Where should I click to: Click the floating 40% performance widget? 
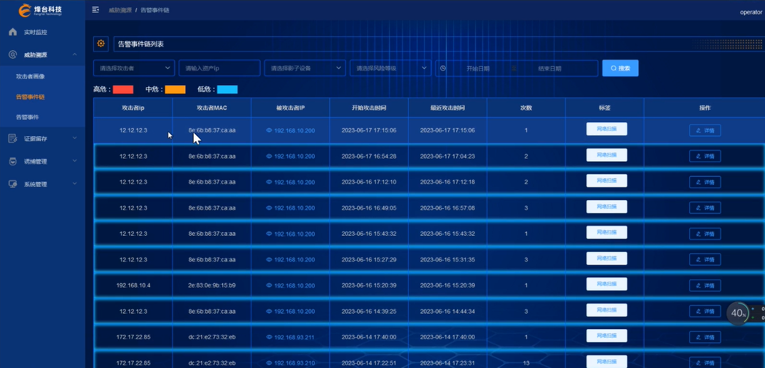tap(739, 312)
